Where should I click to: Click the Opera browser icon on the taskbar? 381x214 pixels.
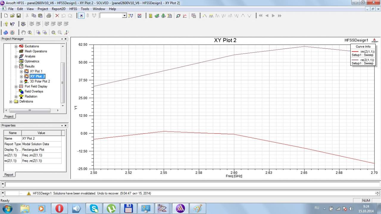pos(59,208)
